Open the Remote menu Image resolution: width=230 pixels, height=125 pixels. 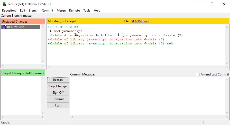tap(74, 11)
